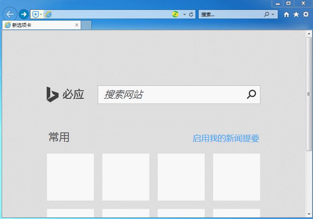Maximize the browser window

point(288,4)
